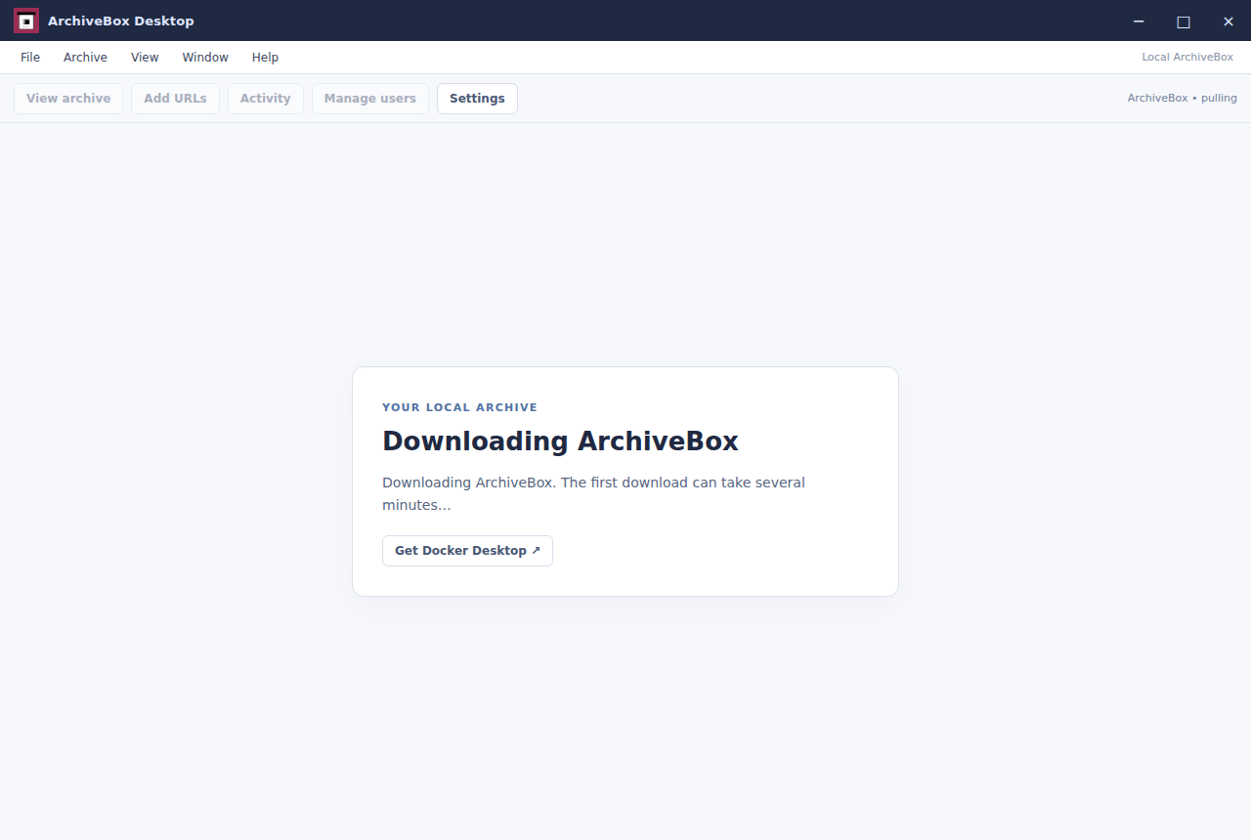Click the Local ArchiveBox label

pos(1187,58)
